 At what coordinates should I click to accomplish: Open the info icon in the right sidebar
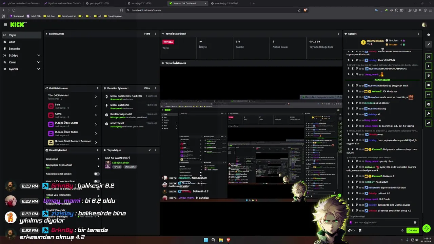click(x=429, y=35)
